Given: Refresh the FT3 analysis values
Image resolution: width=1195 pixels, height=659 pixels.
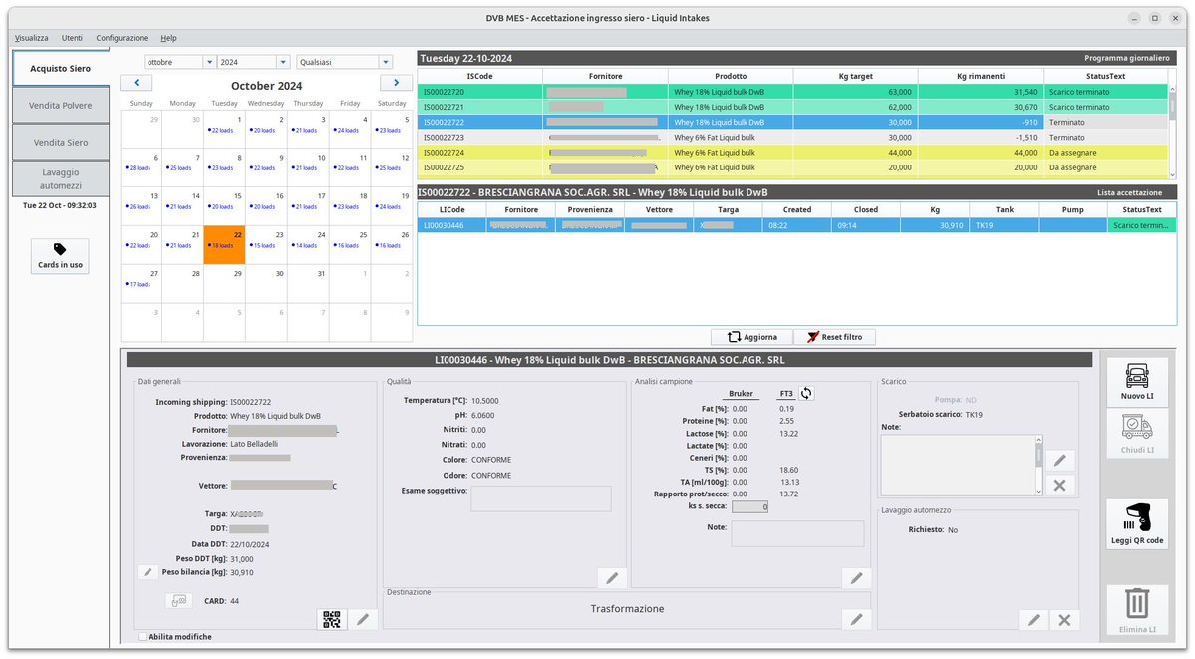Looking at the screenshot, I should click(806, 394).
